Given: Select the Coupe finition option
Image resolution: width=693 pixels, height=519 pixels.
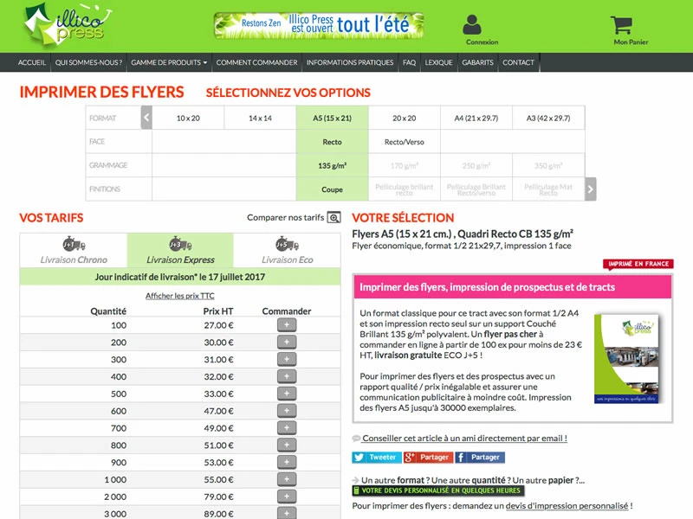Looking at the screenshot, I should (333, 189).
